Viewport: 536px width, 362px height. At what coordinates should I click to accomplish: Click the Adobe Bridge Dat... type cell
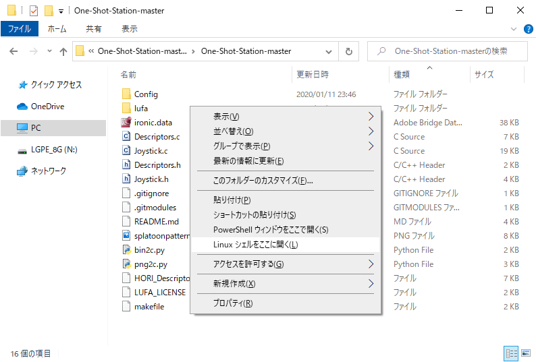coord(427,123)
